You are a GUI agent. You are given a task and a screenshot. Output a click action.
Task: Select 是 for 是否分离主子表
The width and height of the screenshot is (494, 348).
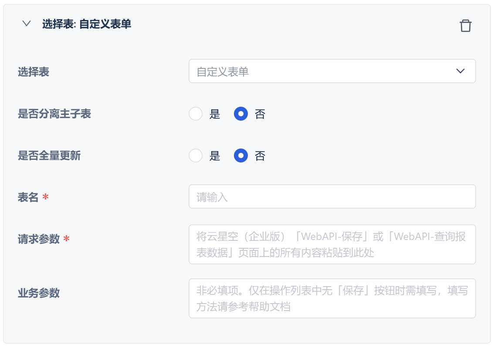coord(196,114)
